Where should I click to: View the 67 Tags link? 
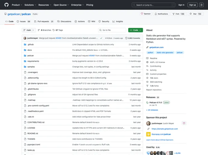(x=58, y=30)
